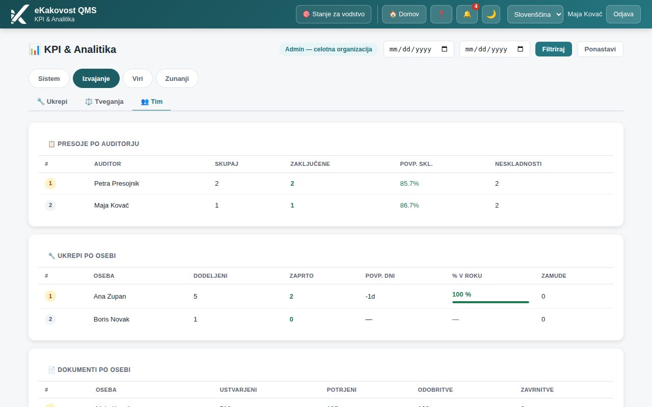Apply the Filtriraj filter button
652x407 pixels.
click(x=554, y=49)
